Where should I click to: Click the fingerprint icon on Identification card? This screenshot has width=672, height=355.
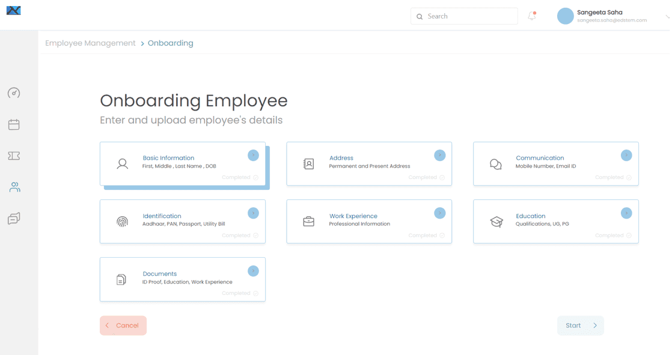coord(122,222)
